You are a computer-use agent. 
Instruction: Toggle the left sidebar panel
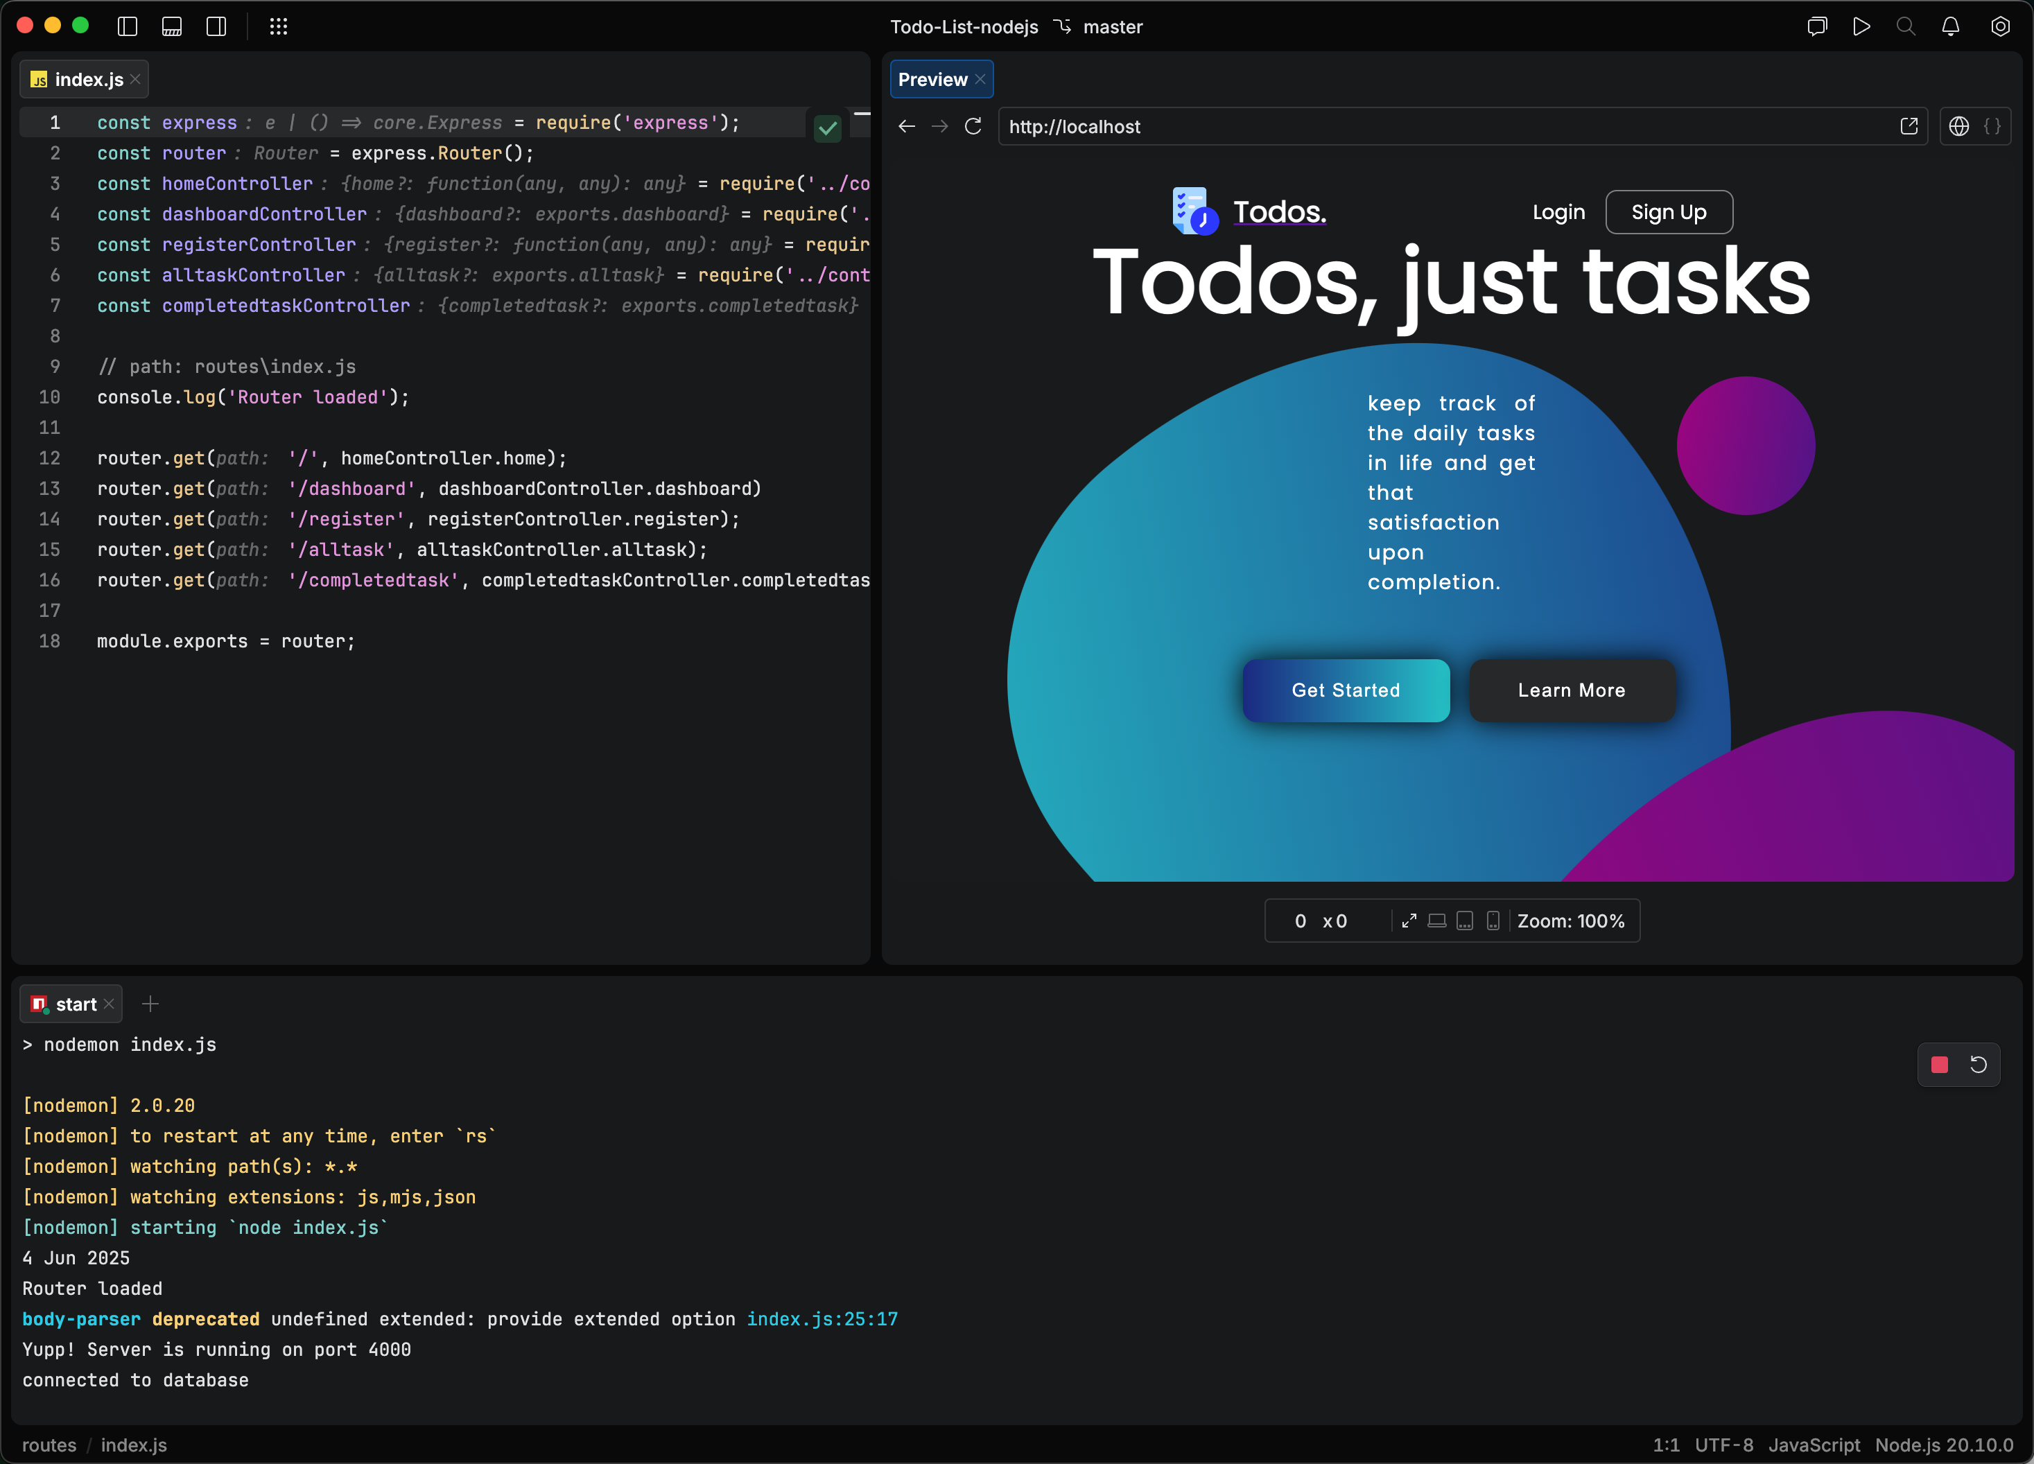click(x=128, y=27)
